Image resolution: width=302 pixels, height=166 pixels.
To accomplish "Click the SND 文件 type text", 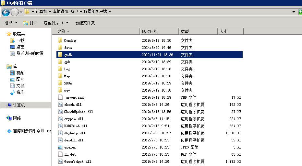I will 188,97.
